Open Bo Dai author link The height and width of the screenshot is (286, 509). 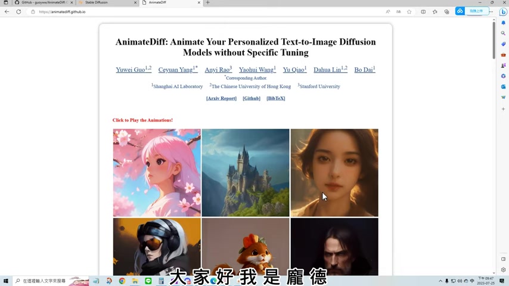point(365,69)
